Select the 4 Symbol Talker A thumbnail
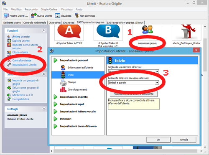Image resolution: width=209 pixels, height=155 pixels. (x=69, y=32)
